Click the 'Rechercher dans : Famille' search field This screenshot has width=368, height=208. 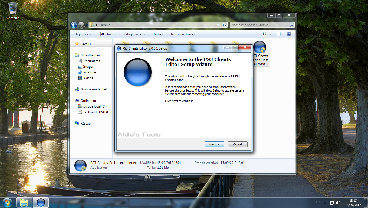click(x=262, y=25)
